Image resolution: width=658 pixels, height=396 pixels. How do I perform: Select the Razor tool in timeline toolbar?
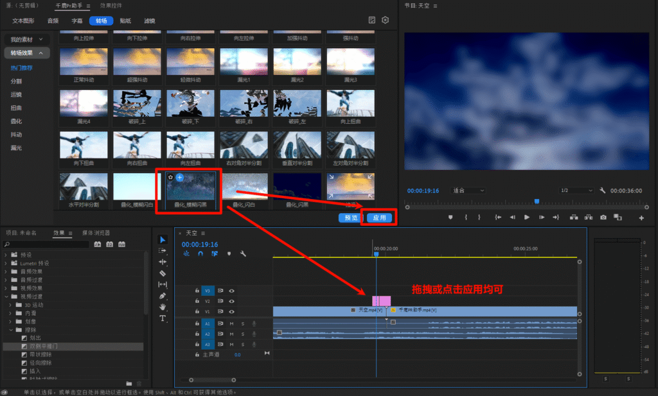point(163,273)
